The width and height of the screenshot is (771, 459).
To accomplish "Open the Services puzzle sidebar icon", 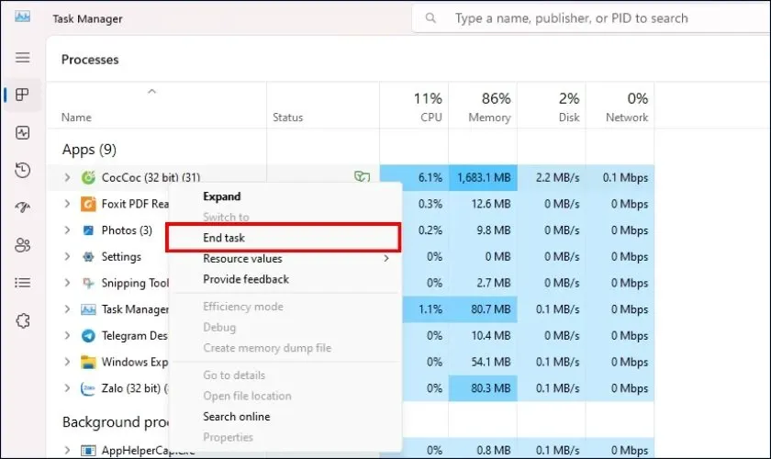I will (23, 320).
